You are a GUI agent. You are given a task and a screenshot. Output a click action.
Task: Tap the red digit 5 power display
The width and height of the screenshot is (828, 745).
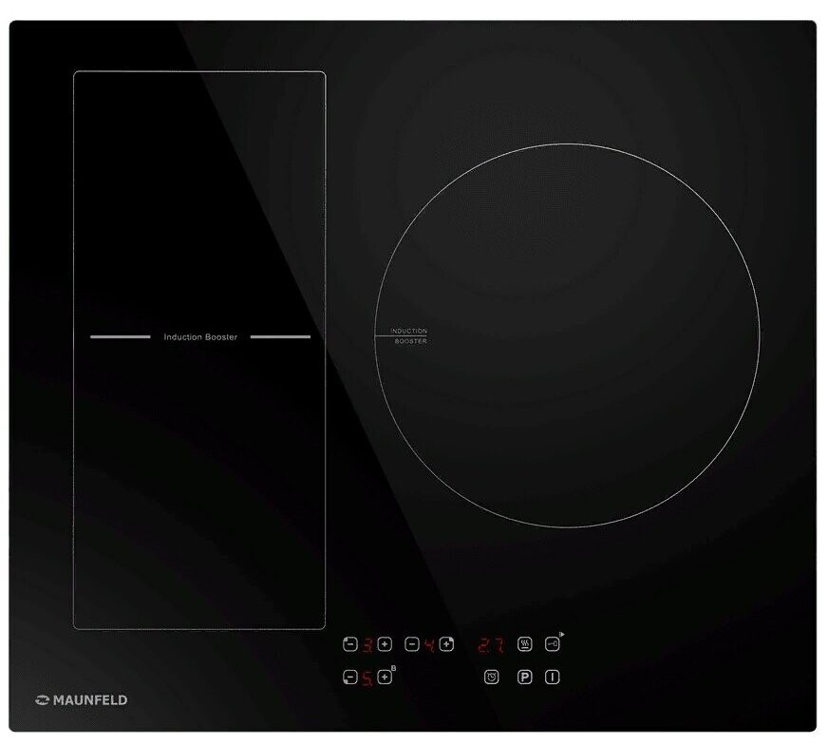367,678
